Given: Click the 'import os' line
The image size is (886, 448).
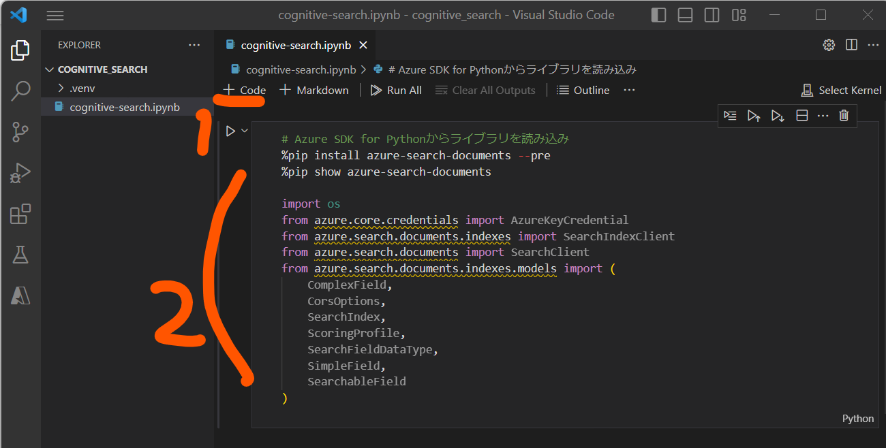Looking at the screenshot, I should [x=311, y=204].
